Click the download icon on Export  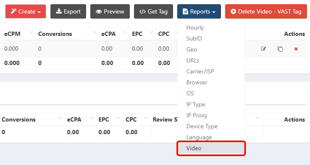tap(59, 11)
